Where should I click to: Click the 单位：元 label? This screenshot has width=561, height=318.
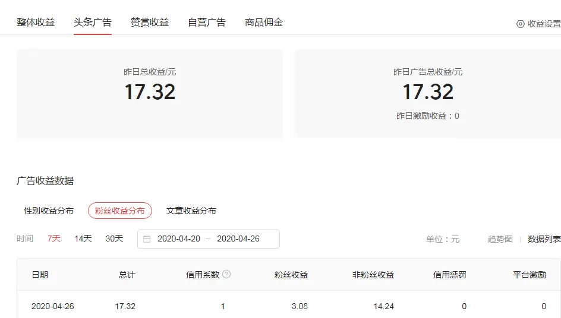pyautogui.click(x=443, y=239)
